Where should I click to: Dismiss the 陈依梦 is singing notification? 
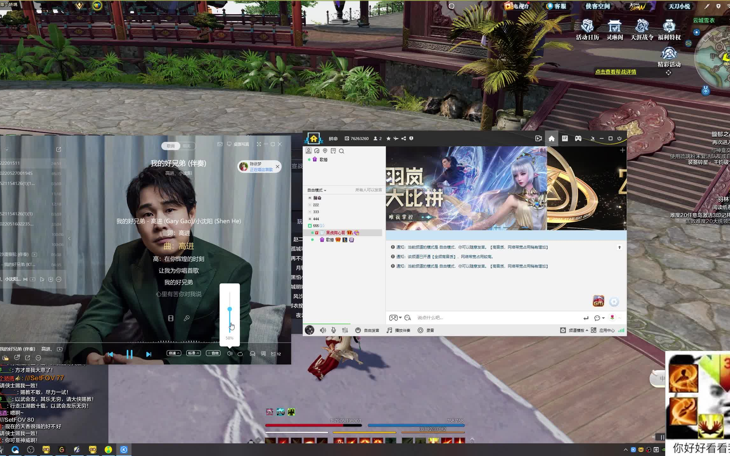(278, 167)
